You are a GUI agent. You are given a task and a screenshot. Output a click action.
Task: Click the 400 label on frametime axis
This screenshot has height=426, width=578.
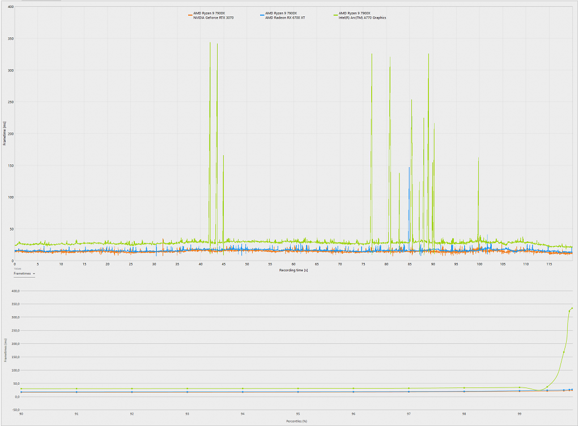(x=11, y=7)
